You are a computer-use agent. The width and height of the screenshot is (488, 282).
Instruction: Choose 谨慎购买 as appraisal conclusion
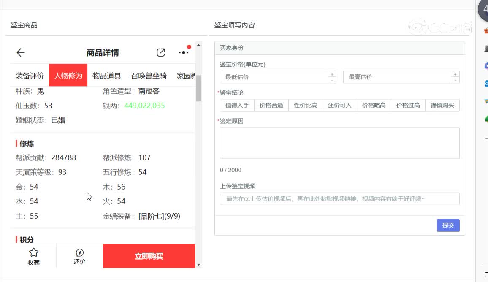click(442, 106)
